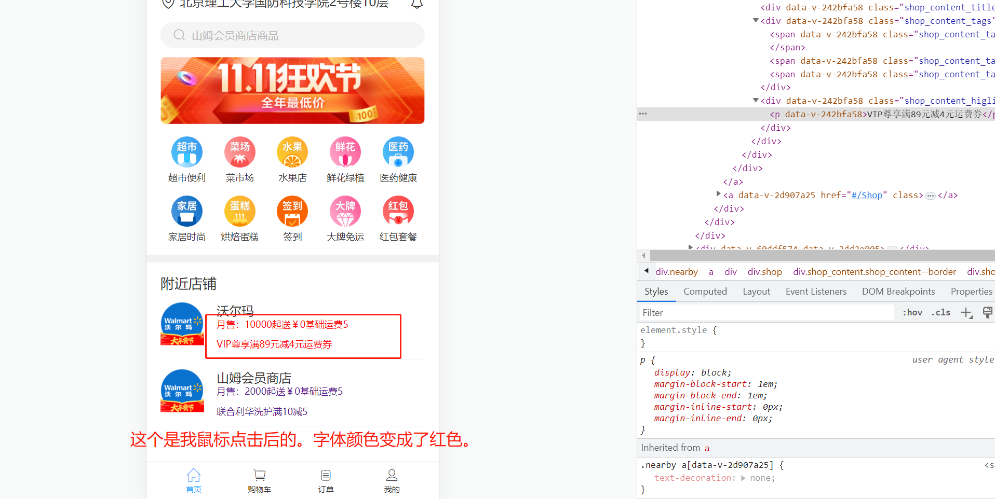Screen dimensions: 995x499
Task: Open the Event Listeners tab
Action: pyautogui.click(x=815, y=291)
